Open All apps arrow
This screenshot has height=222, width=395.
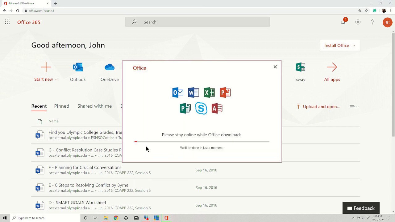point(332,72)
